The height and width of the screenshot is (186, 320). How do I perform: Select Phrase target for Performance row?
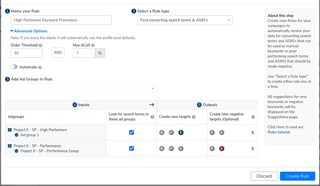pos(171,149)
